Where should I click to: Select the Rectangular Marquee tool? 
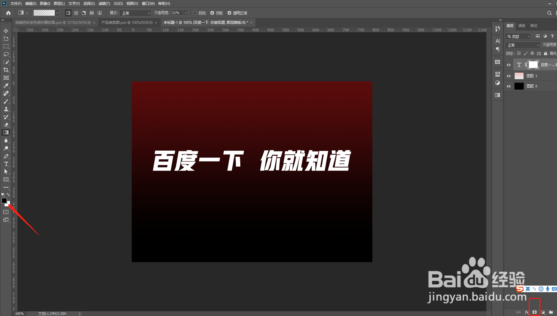coord(6,46)
